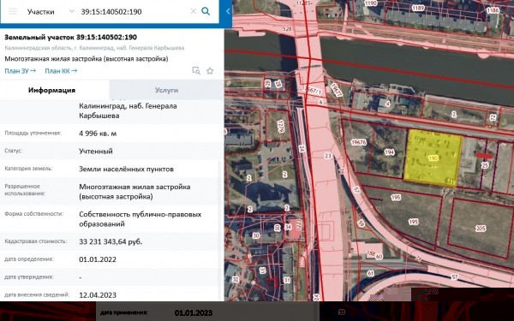514x321 pixels.
Task: Clear the search query with the X
Action: (194, 11)
